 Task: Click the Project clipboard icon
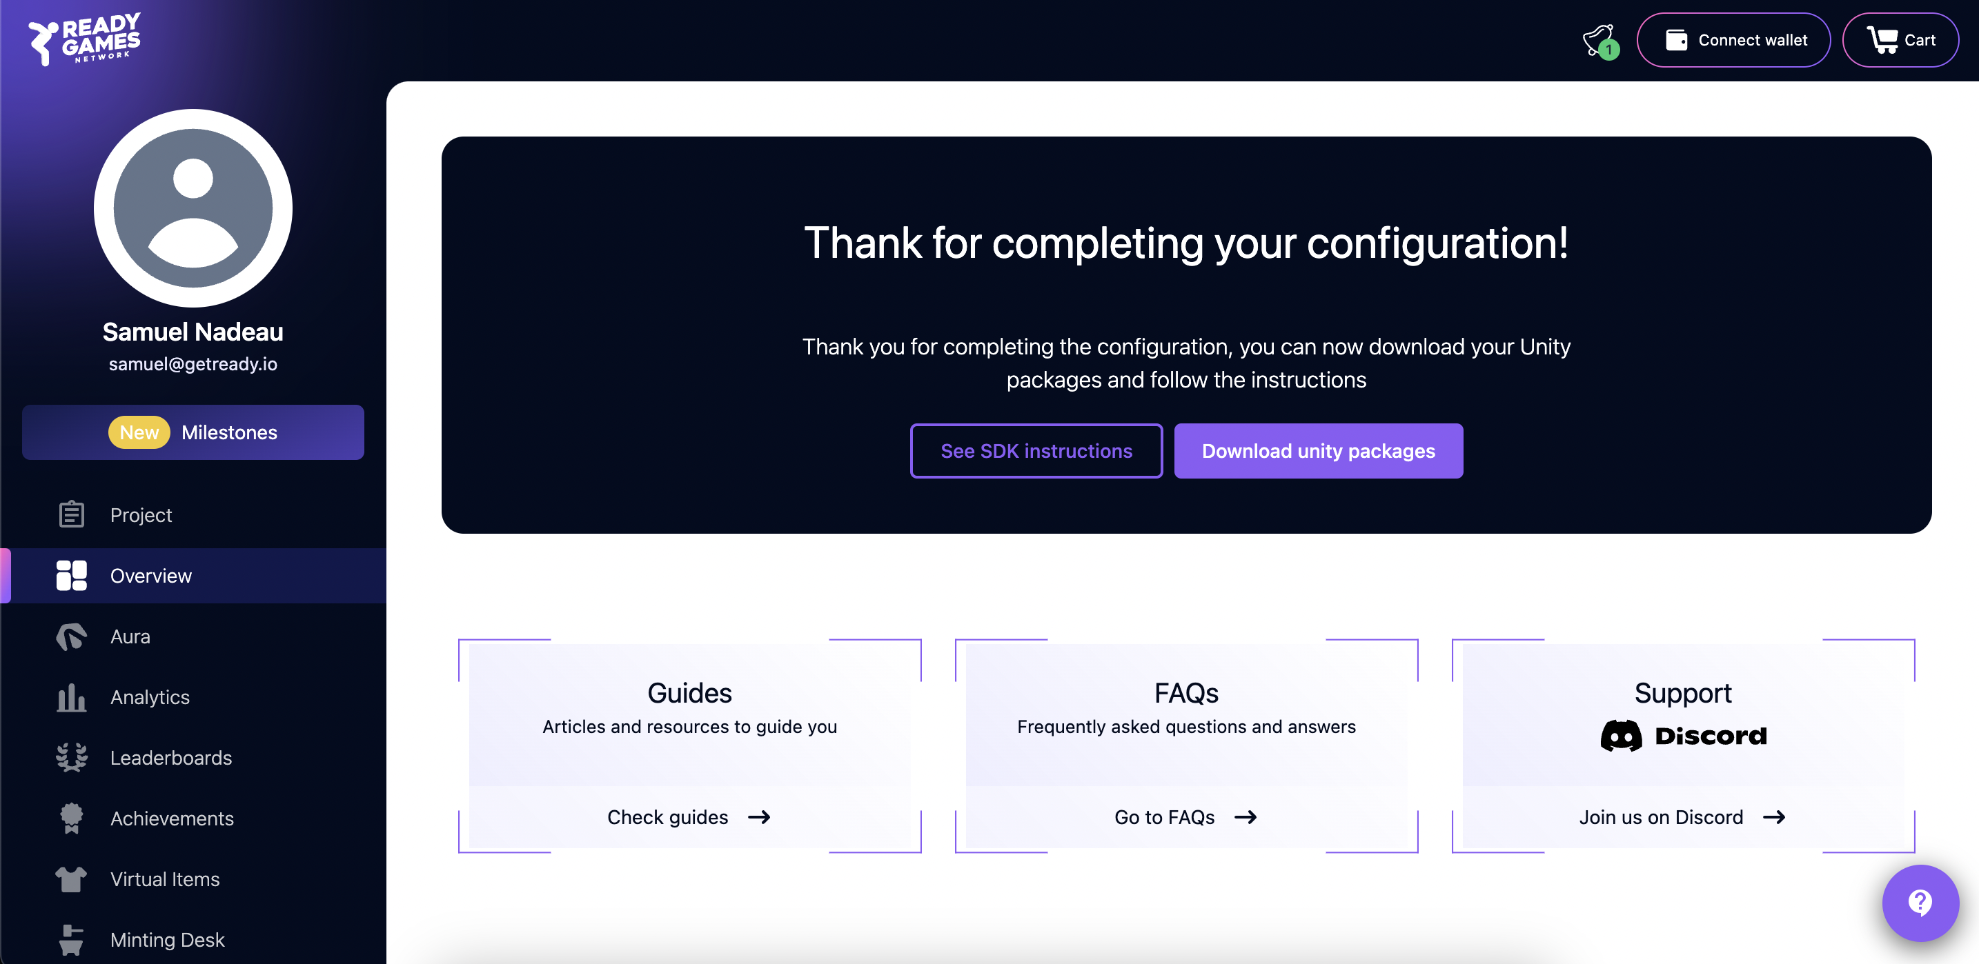coord(72,515)
